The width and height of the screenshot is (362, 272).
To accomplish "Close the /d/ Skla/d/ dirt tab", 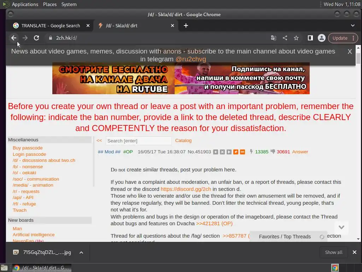I will pyautogui.click(x=173, y=25).
